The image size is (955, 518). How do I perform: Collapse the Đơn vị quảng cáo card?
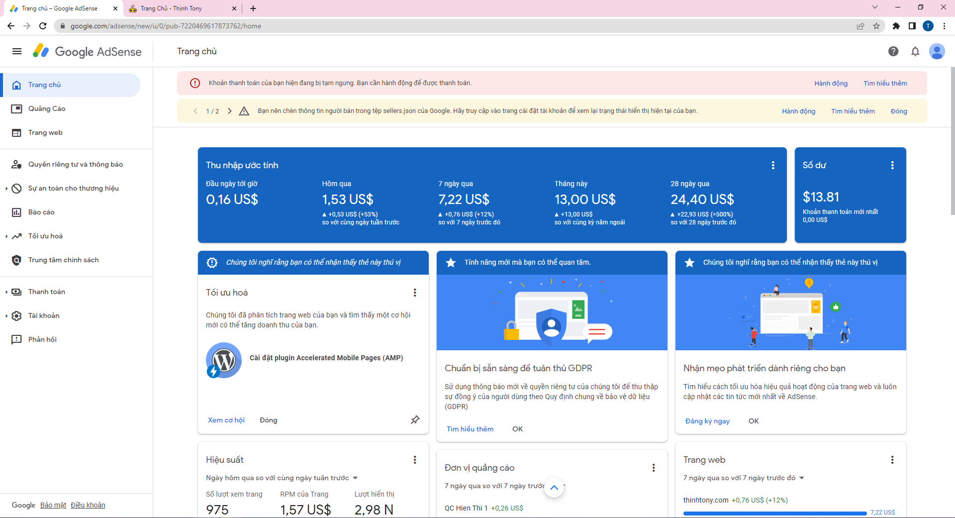click(x=554, y=488)
